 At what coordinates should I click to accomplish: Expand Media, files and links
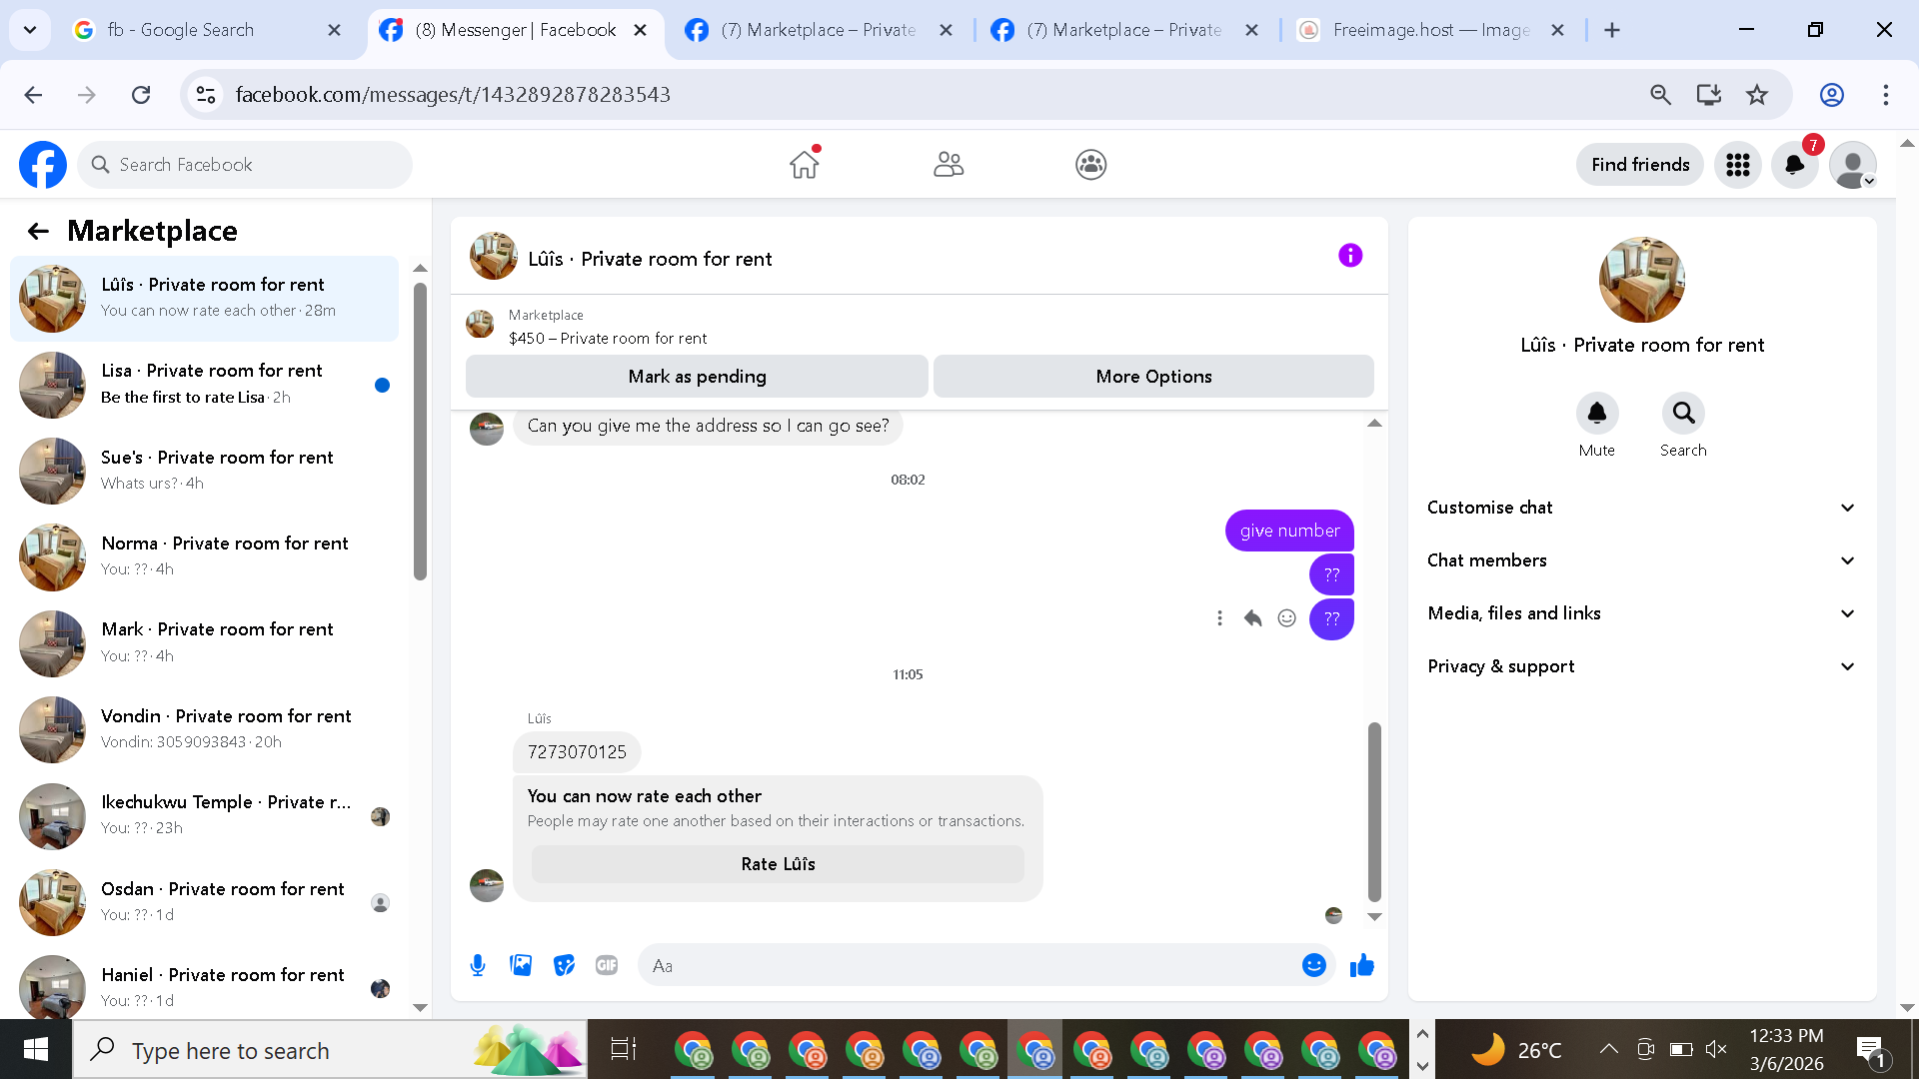tap(1641, 613)
